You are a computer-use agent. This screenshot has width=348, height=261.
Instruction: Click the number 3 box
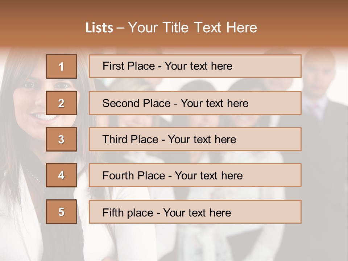(62, 139)
